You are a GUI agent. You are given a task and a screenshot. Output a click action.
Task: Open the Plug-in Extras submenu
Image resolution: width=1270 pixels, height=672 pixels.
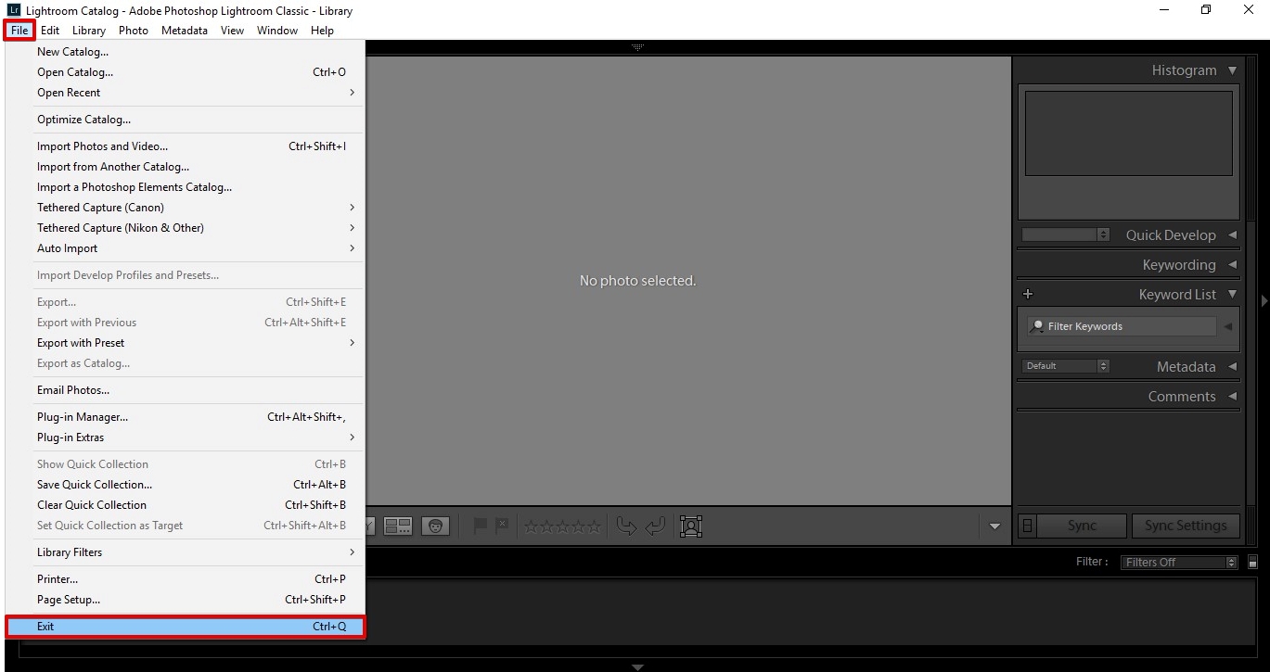coord(186,437)
